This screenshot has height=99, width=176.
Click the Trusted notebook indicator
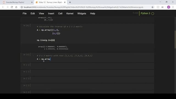(135, 13)
